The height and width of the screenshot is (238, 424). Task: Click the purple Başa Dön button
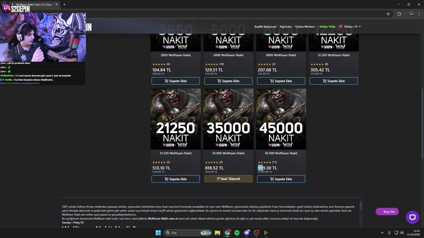coord(387,212)
